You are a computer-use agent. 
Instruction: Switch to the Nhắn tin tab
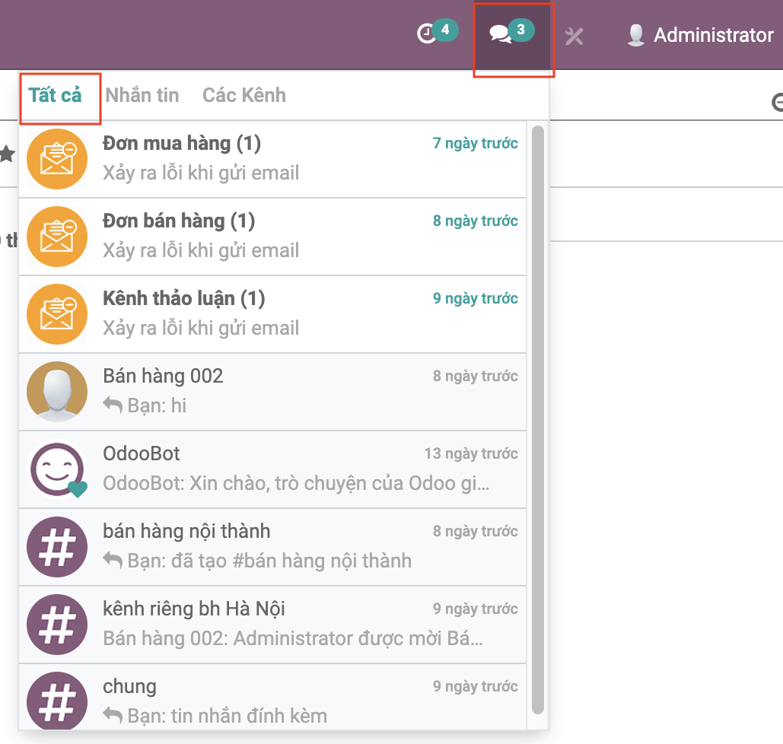pos(142,95)
